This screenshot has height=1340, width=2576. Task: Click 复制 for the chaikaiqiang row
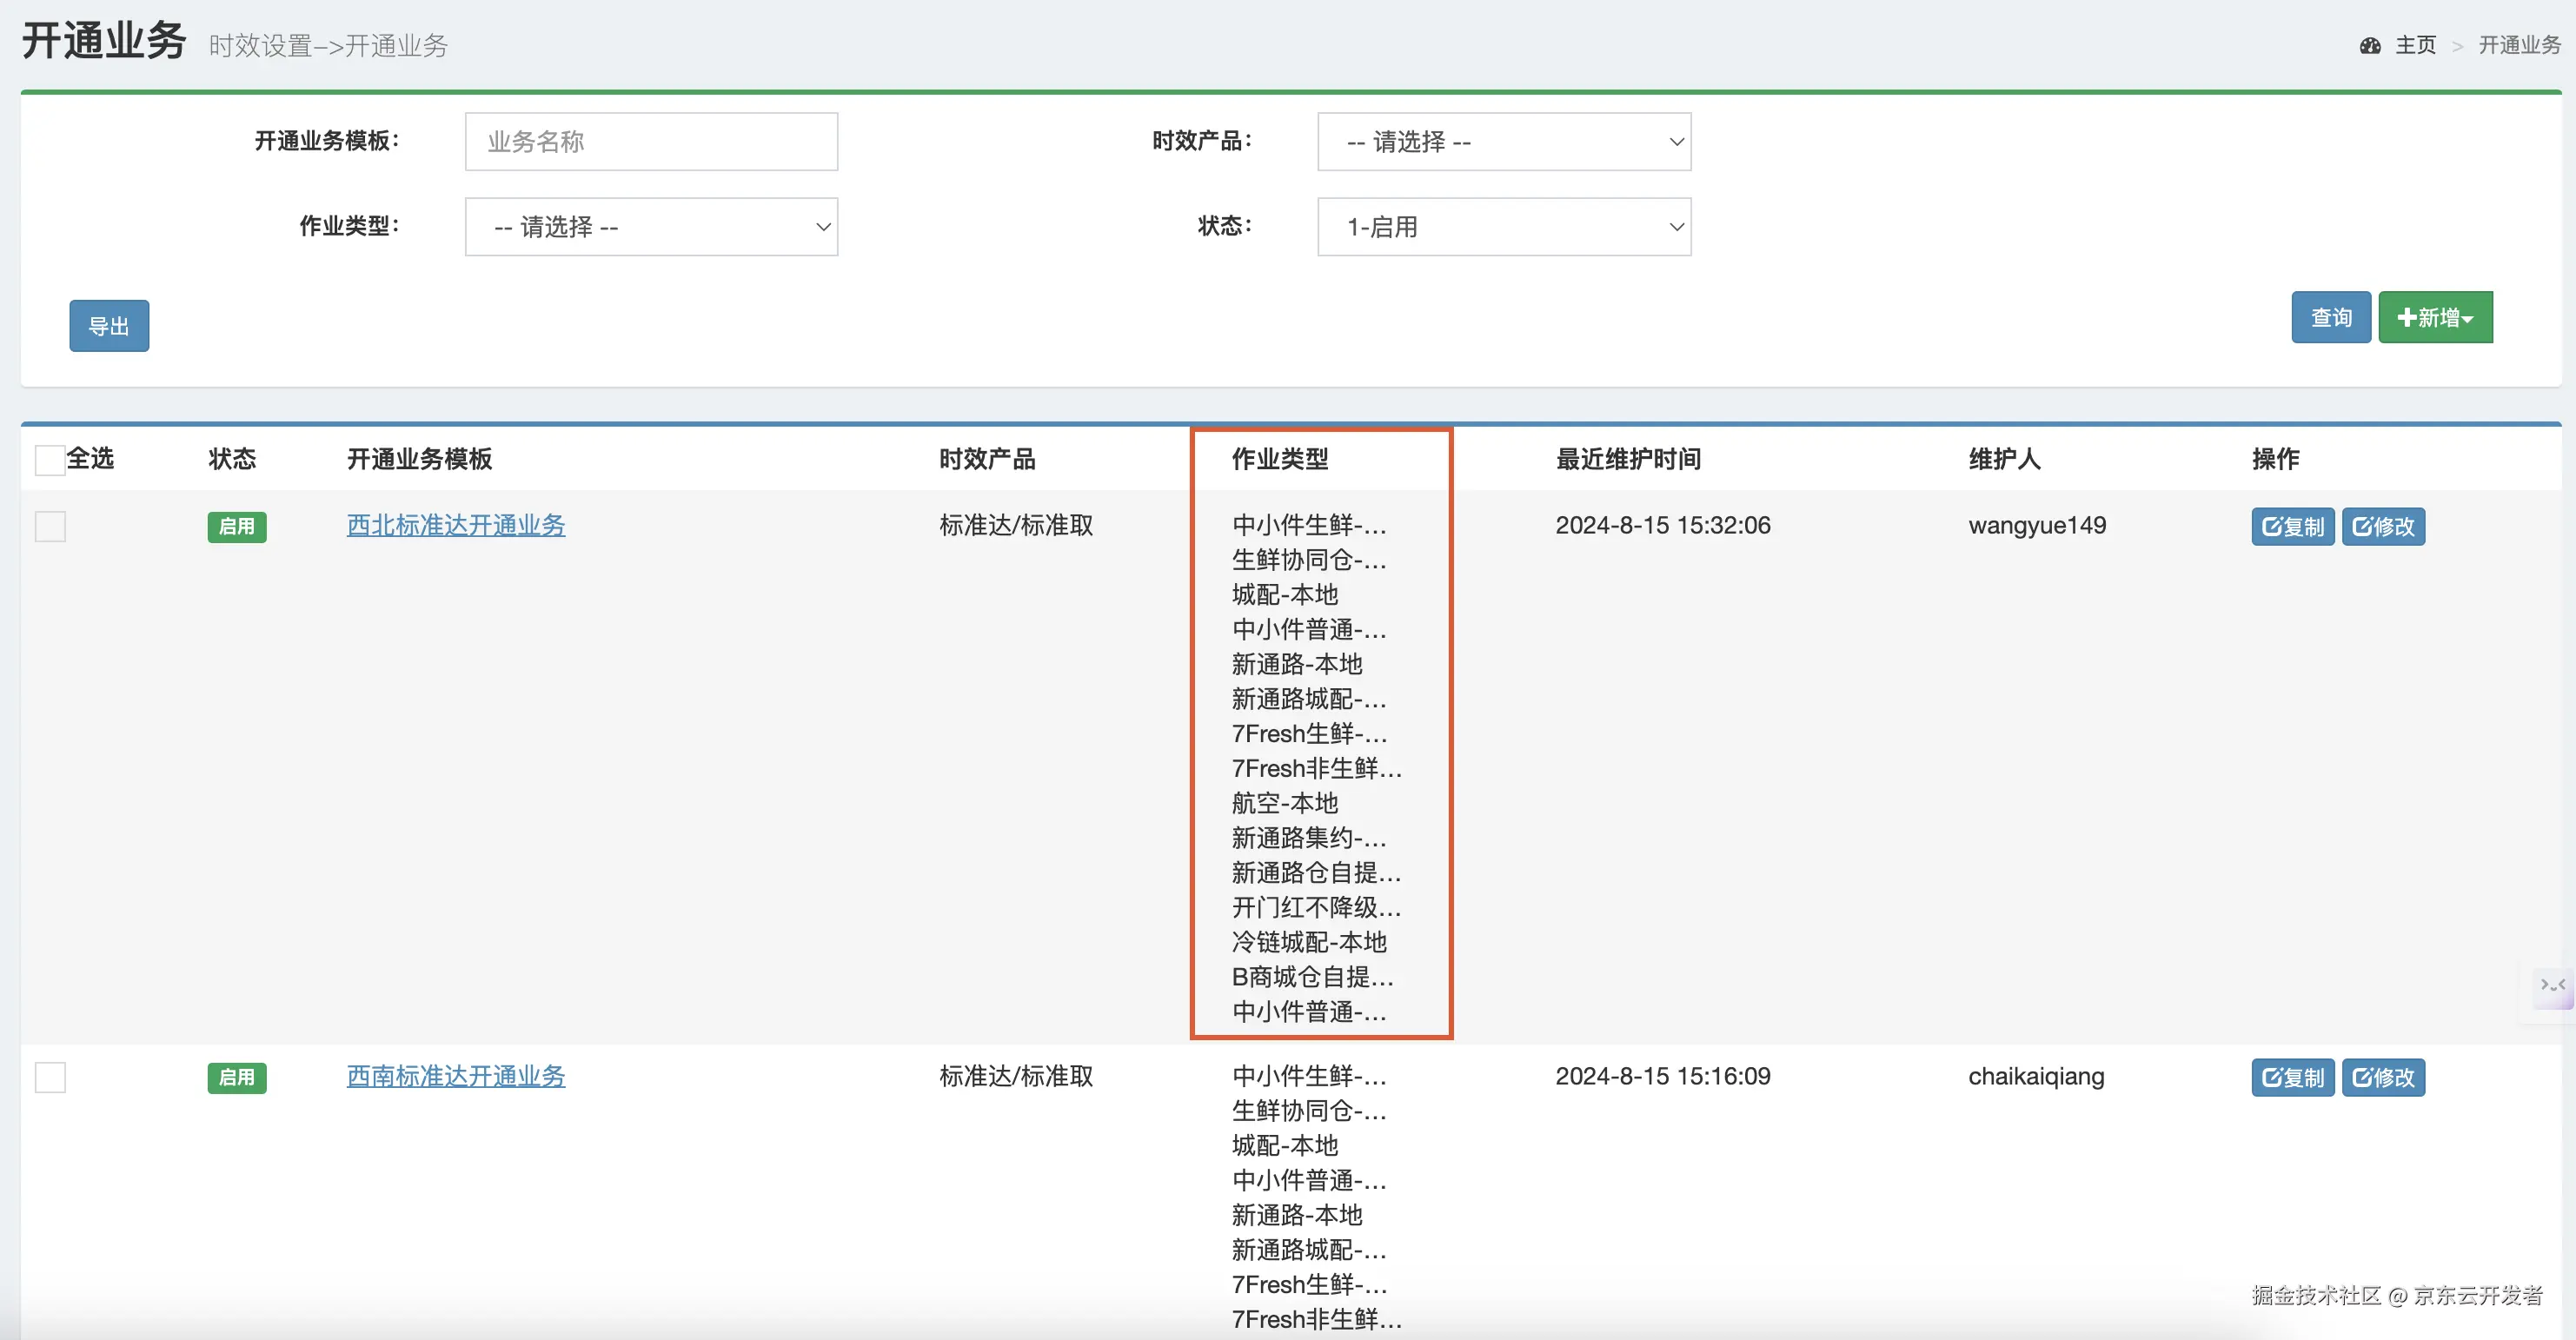click(2293, 1077)
